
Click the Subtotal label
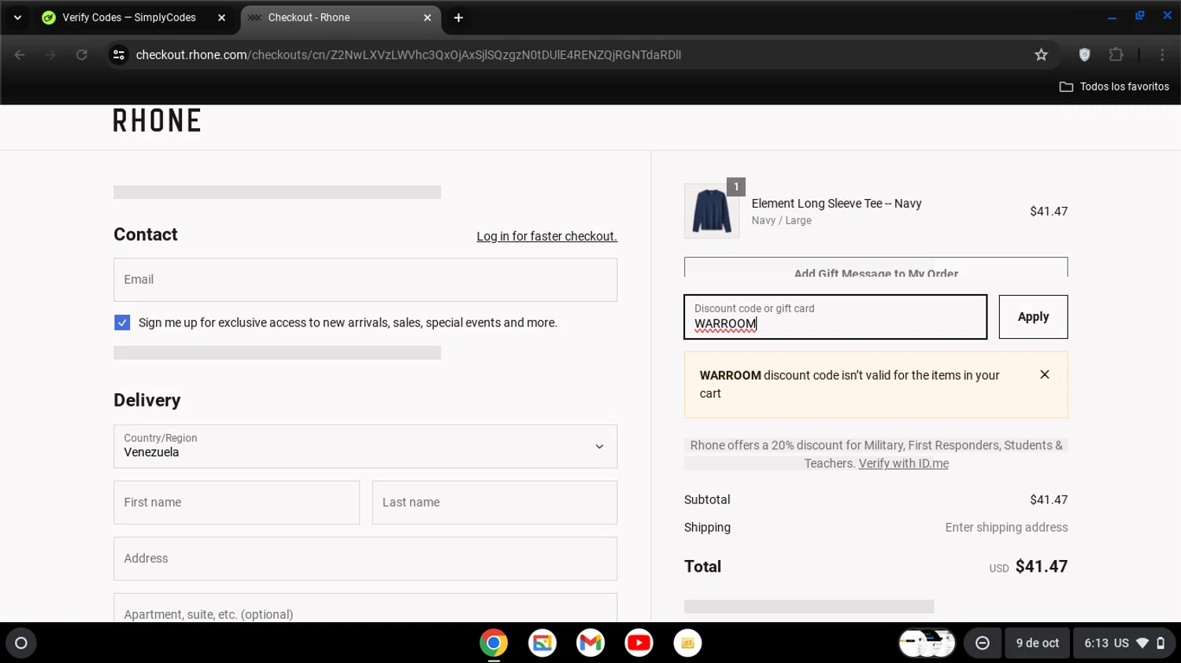(x=707, y=499)
